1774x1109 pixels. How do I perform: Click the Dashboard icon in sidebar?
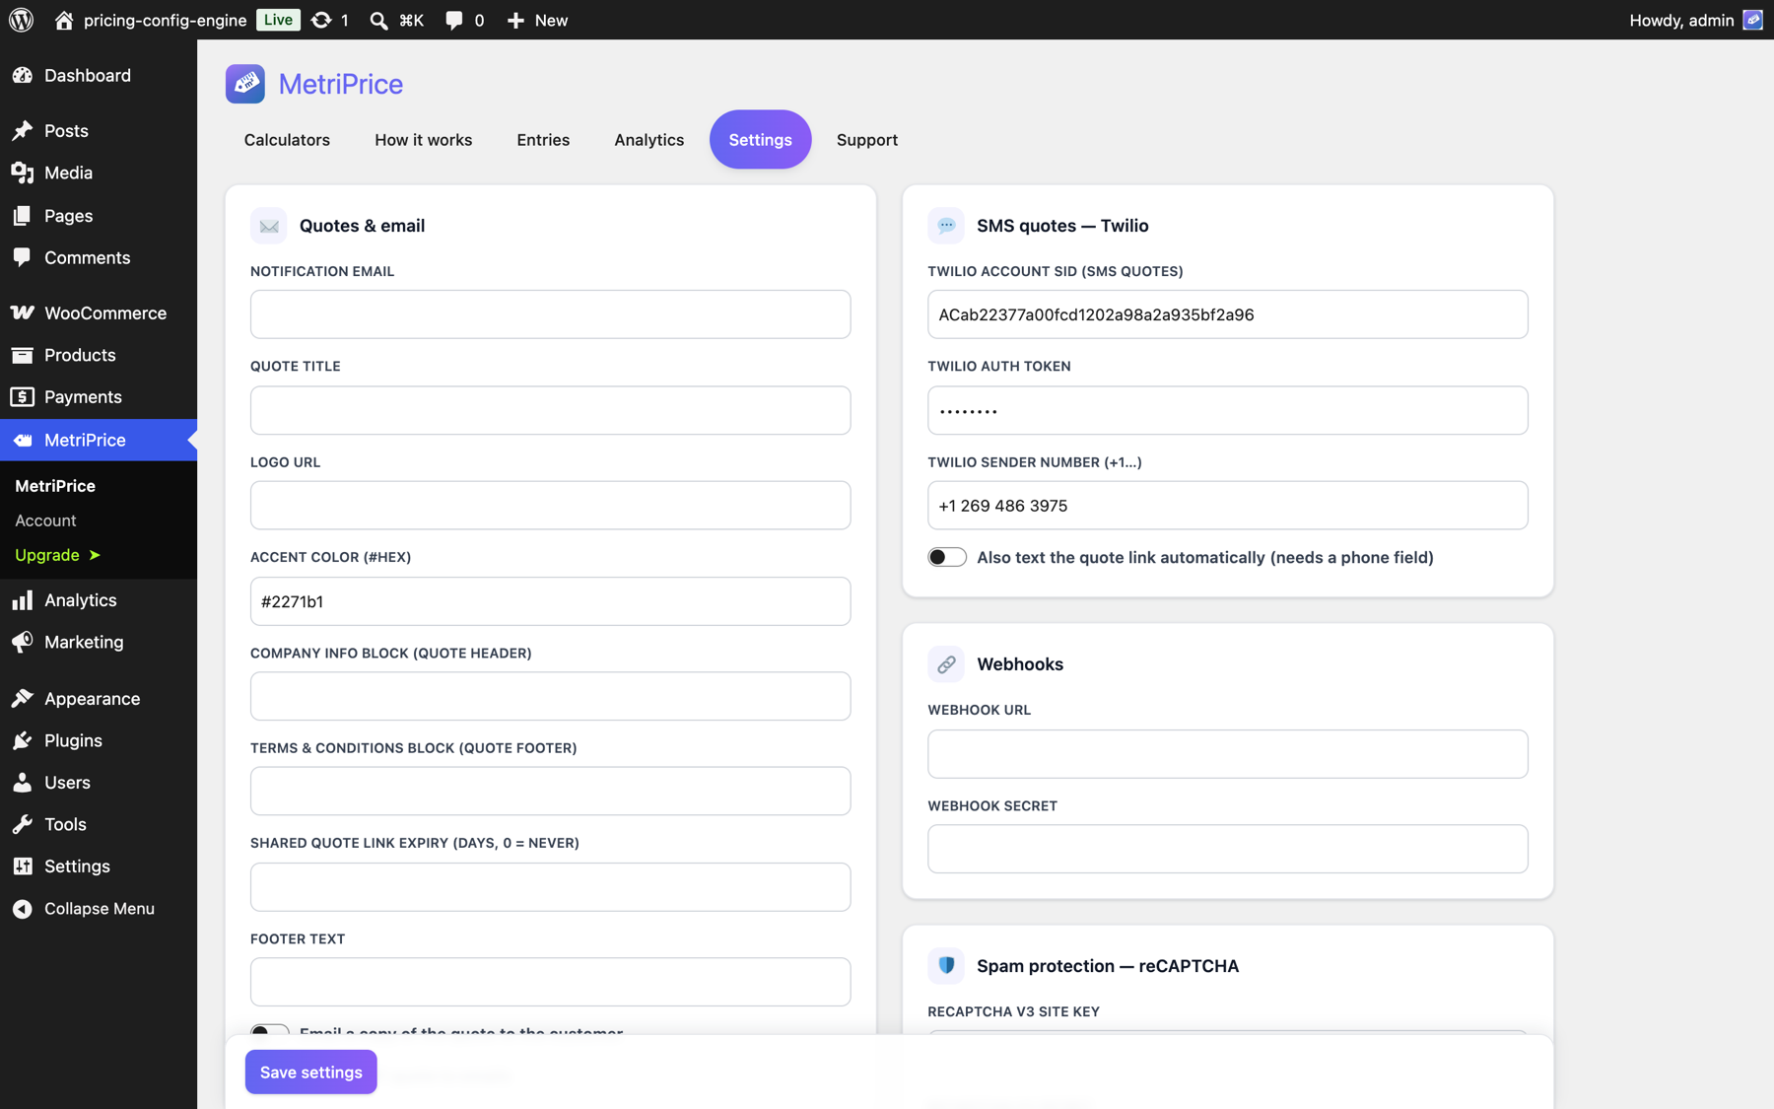pyautogui.click(x=23, y=75)
